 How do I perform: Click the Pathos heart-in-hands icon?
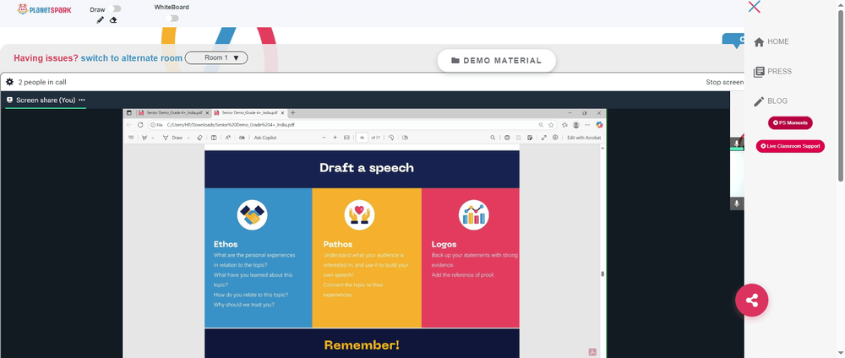point(359,214)
